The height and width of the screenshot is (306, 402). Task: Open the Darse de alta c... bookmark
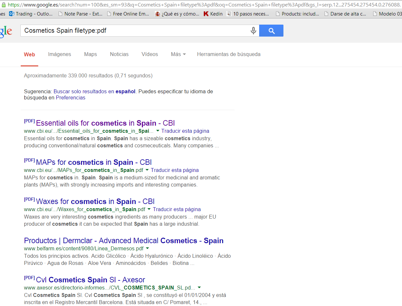[345, 14]
